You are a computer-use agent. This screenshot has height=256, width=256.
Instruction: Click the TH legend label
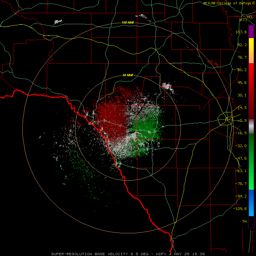[x=244, y=221]
